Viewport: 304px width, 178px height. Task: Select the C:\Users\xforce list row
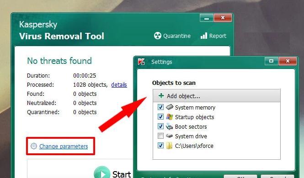coord(217,146)
